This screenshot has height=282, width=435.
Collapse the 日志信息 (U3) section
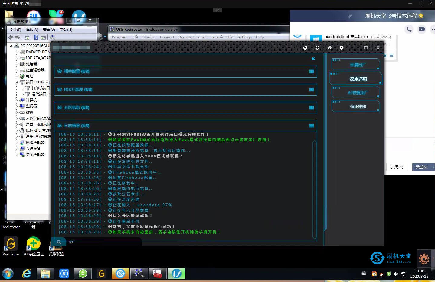(x=185, y=126)
